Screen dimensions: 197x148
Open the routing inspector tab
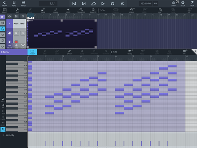click(x=2, y=23)
